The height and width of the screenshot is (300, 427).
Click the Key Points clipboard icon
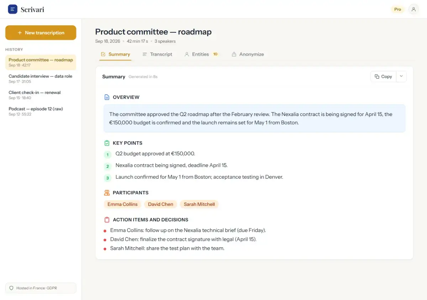click(107, 143)
